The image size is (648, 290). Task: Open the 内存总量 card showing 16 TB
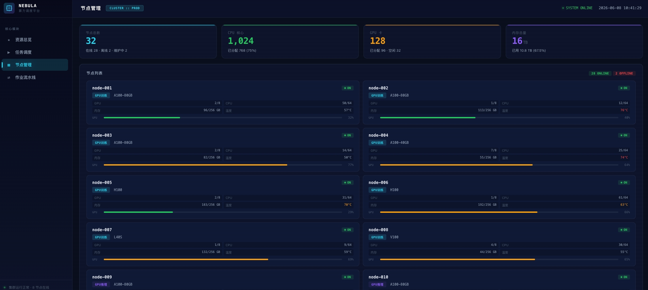click(x=574, y=41)
